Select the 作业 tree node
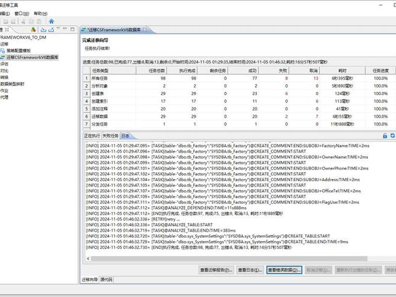 (4, 91)
